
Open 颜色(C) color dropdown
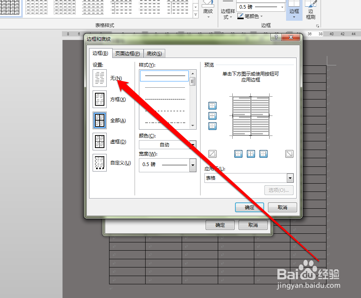pos(193,145)
